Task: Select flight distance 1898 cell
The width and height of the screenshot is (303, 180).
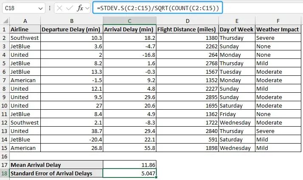Action: coord(187,148)
